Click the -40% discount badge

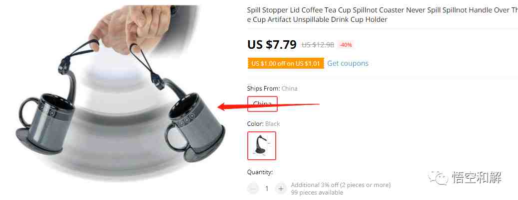point(346,45)
